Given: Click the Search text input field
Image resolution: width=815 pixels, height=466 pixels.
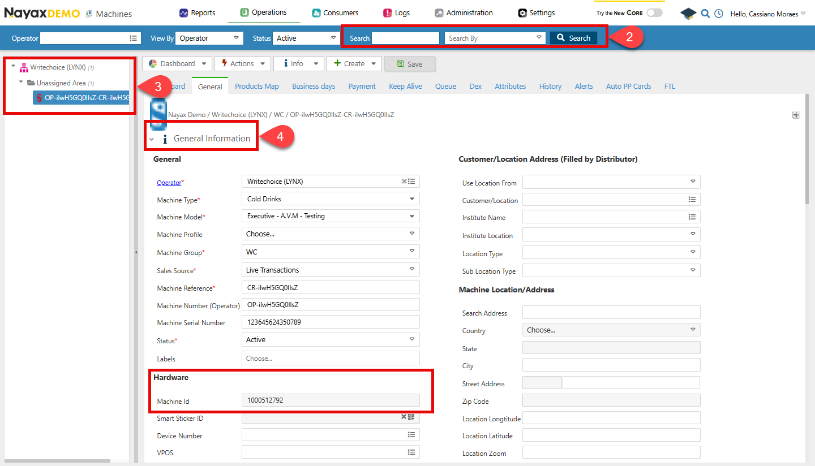Looking at the screenshot, I should [x=405, y=38].
